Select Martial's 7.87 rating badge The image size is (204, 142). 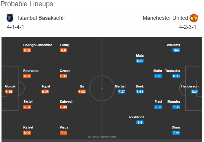point(121,92)
